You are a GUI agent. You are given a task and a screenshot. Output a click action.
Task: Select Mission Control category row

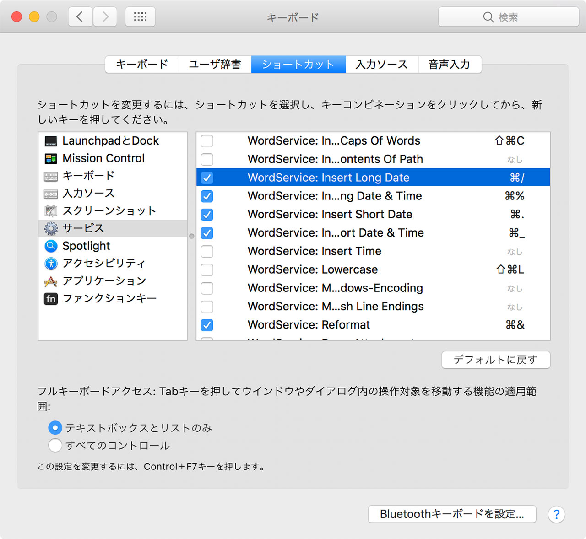(x=113, y=158)
